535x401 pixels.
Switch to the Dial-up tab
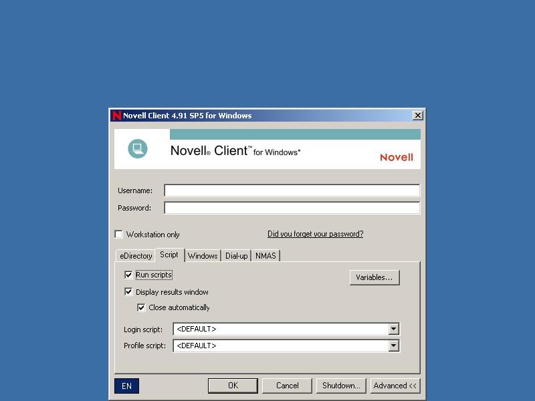(x=237, y=256)
